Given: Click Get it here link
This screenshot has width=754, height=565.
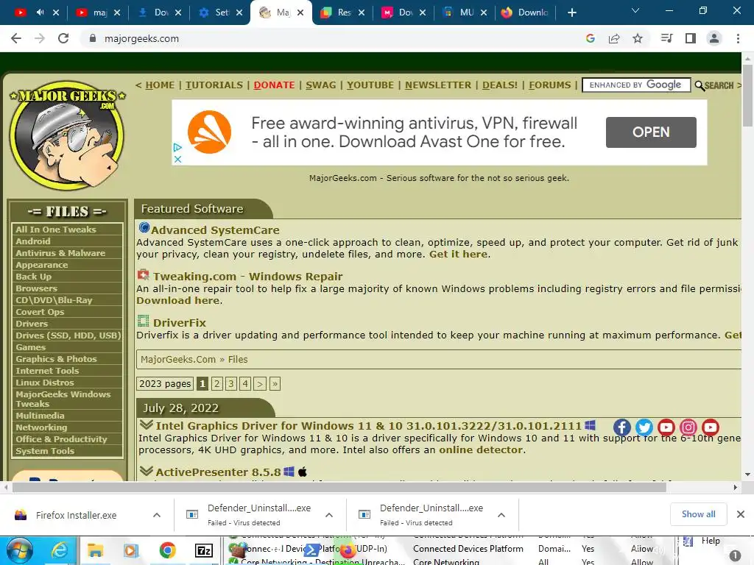Looking at the screenshot, I should coord(458,254).
